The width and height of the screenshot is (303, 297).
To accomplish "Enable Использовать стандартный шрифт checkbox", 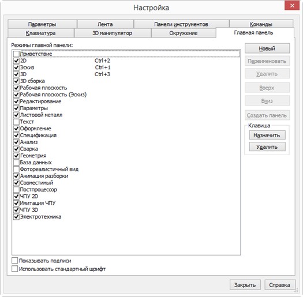I will (x=14, y=269).
